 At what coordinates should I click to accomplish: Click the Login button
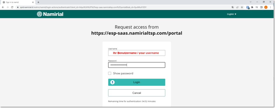pos(137,82)
